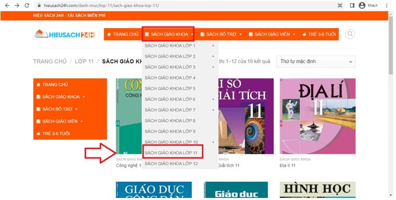The image size is (396, 200).
Task: Click LỚP 11 breadcrumb link
Action: (84, 61)
